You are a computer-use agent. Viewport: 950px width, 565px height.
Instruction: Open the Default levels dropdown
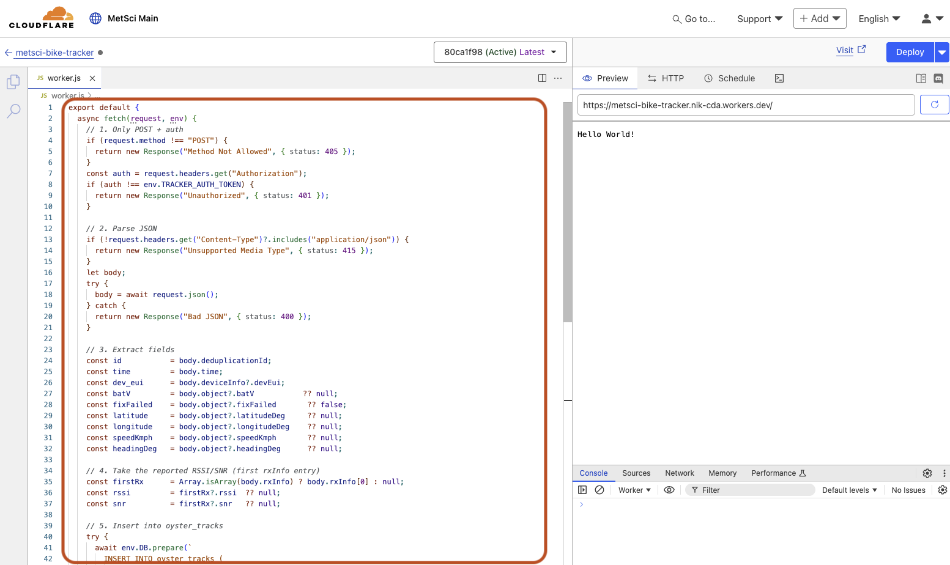click(x=850, y=490)
